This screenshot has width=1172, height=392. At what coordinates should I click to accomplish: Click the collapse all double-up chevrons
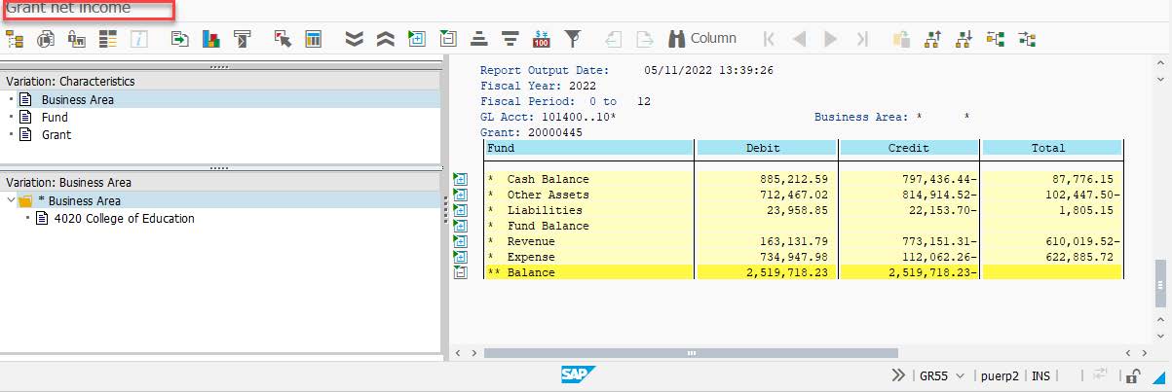coord(385,39)
